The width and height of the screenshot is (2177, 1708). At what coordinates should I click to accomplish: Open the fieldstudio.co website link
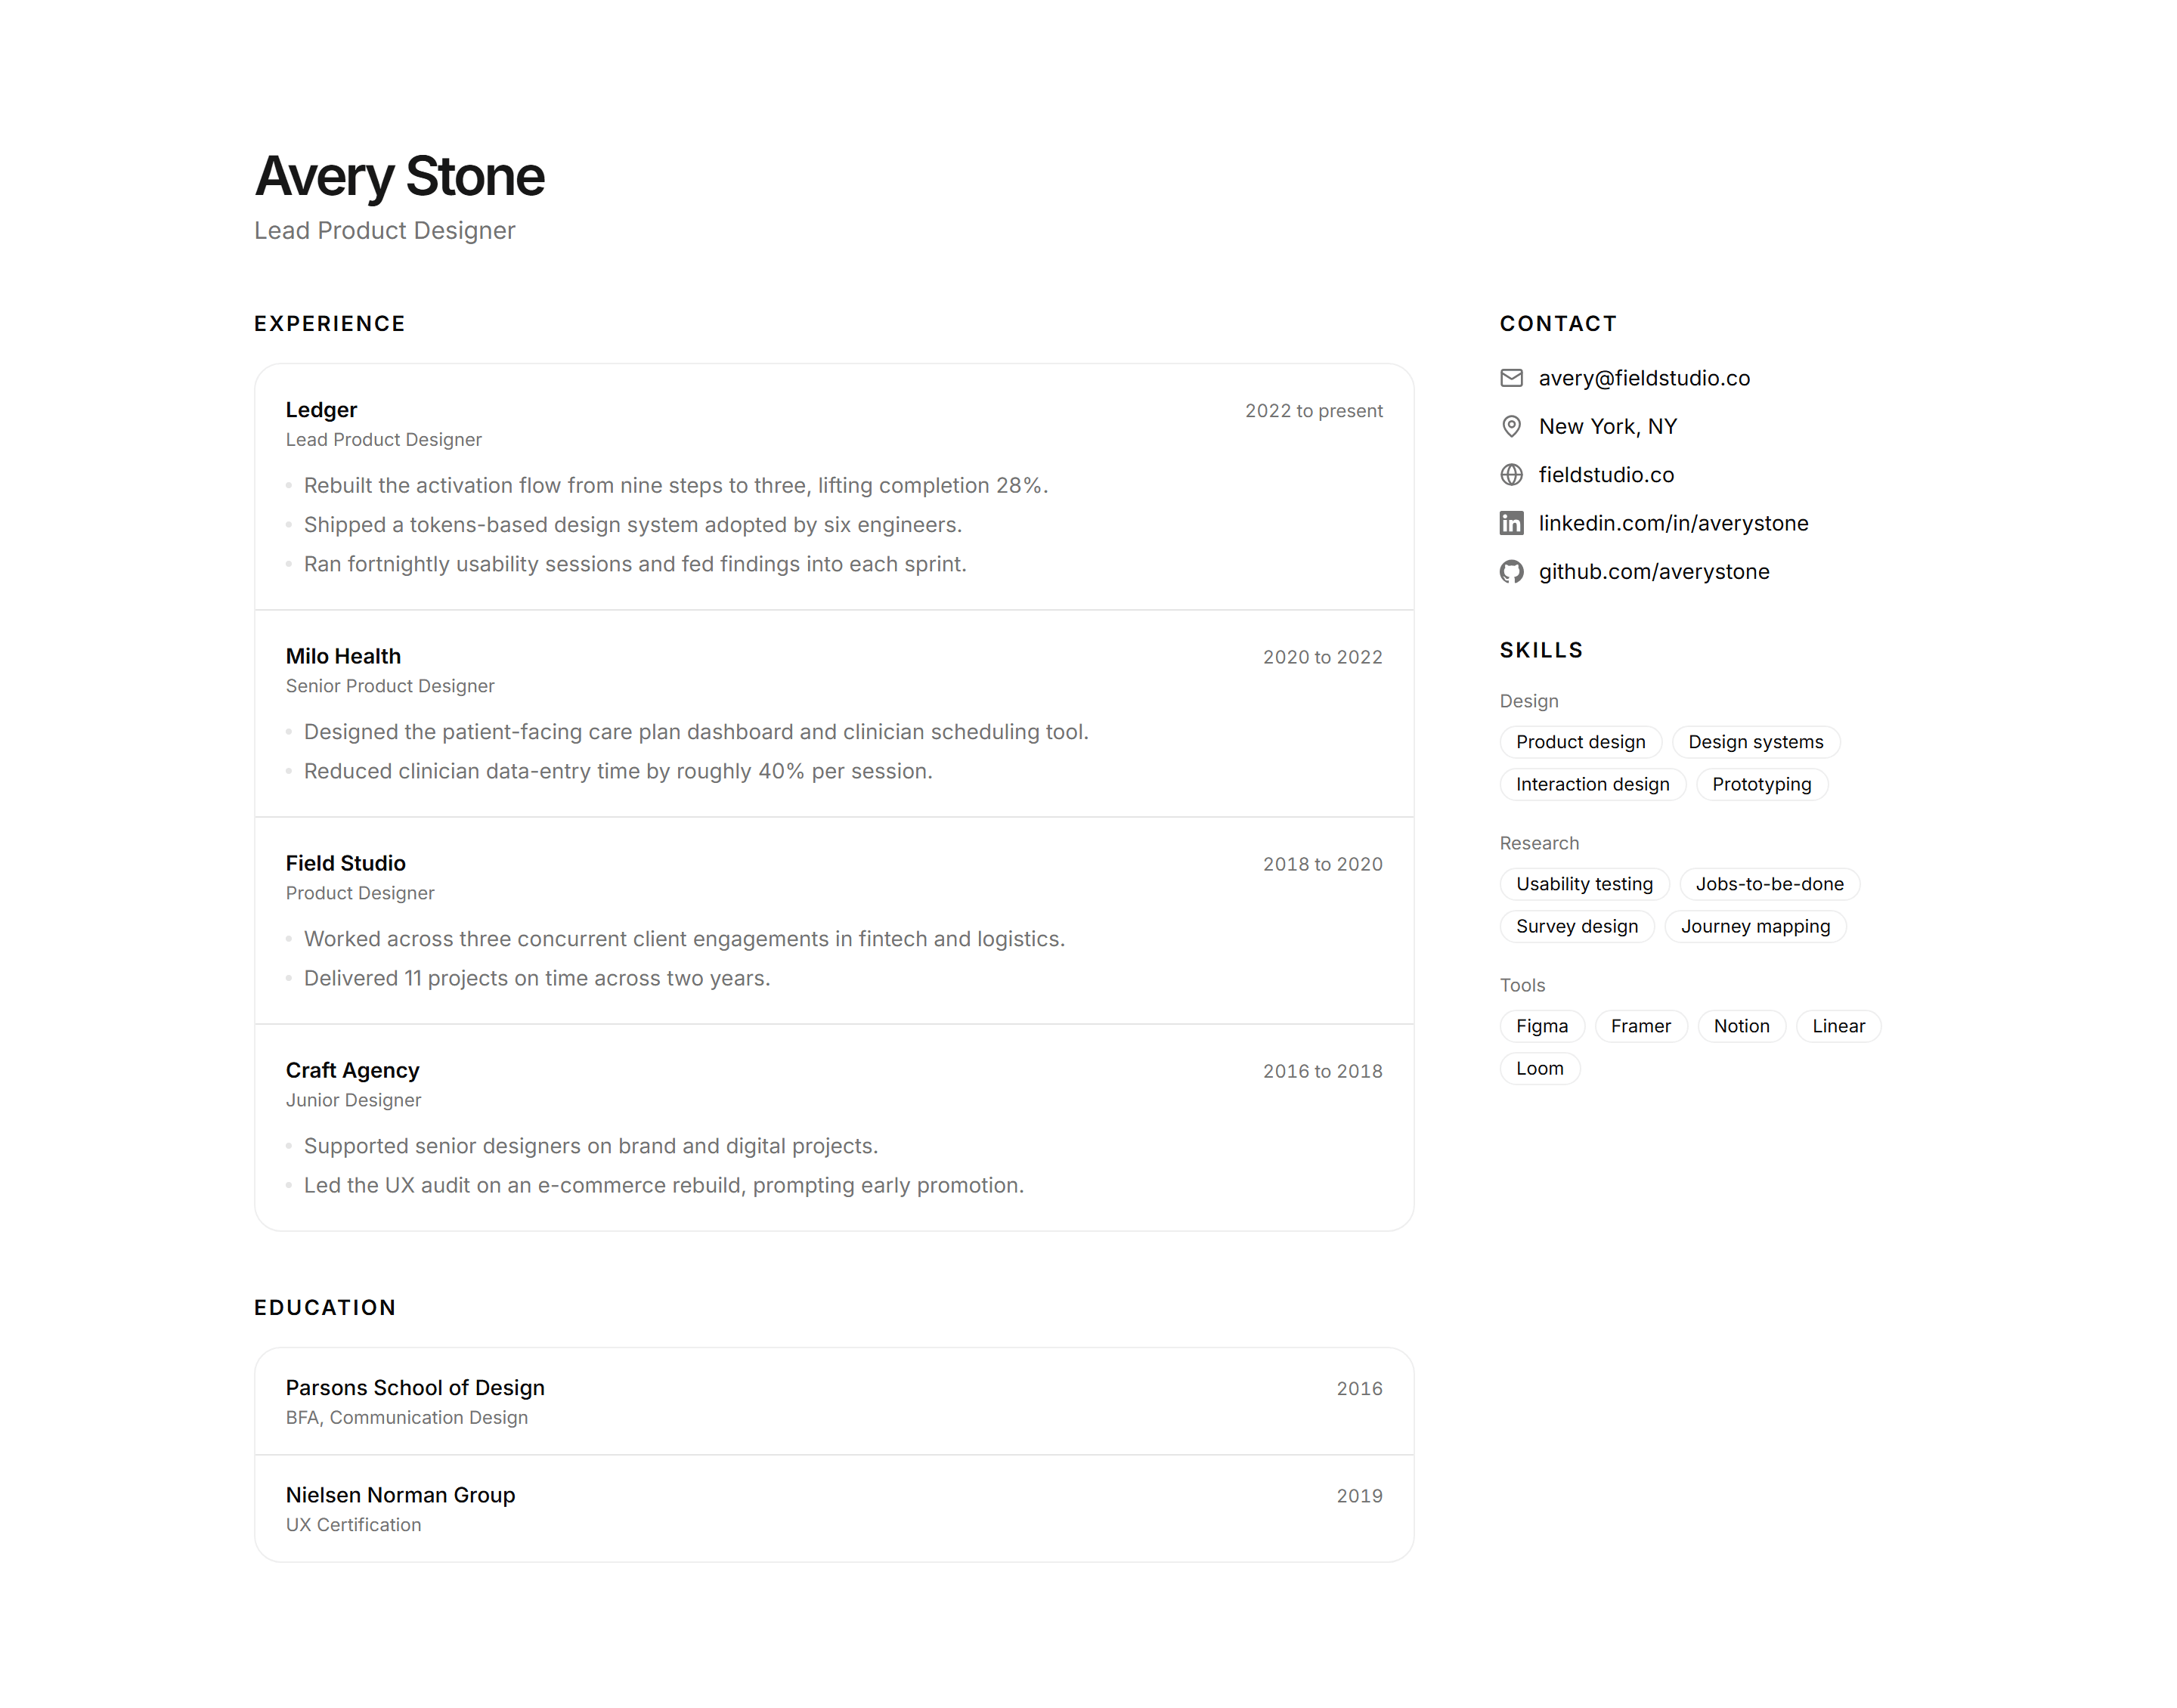pyautogui.click(x=1606, y=475)
